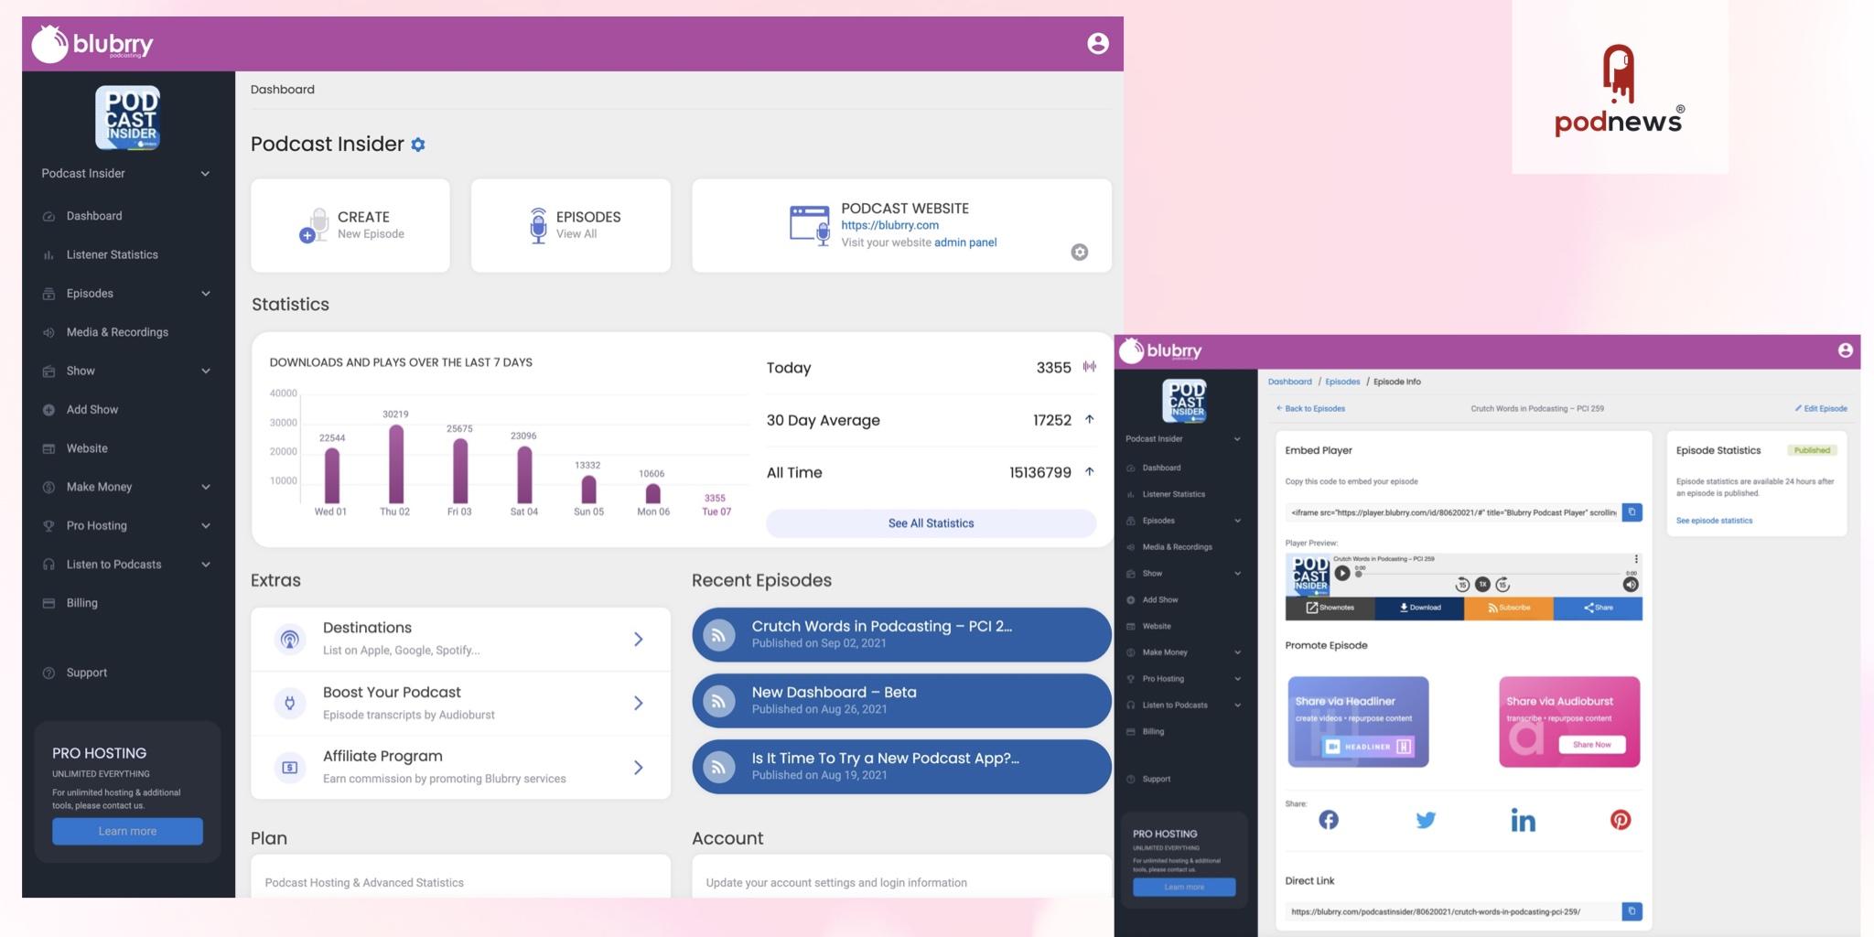
Task: Open the player three-dot menu
Action: [1635, 559]
